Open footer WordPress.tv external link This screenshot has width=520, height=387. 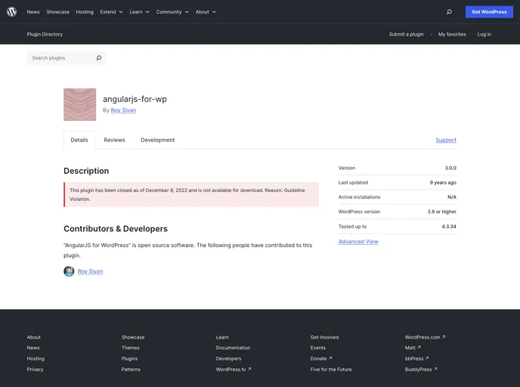(x=234, y=370)
